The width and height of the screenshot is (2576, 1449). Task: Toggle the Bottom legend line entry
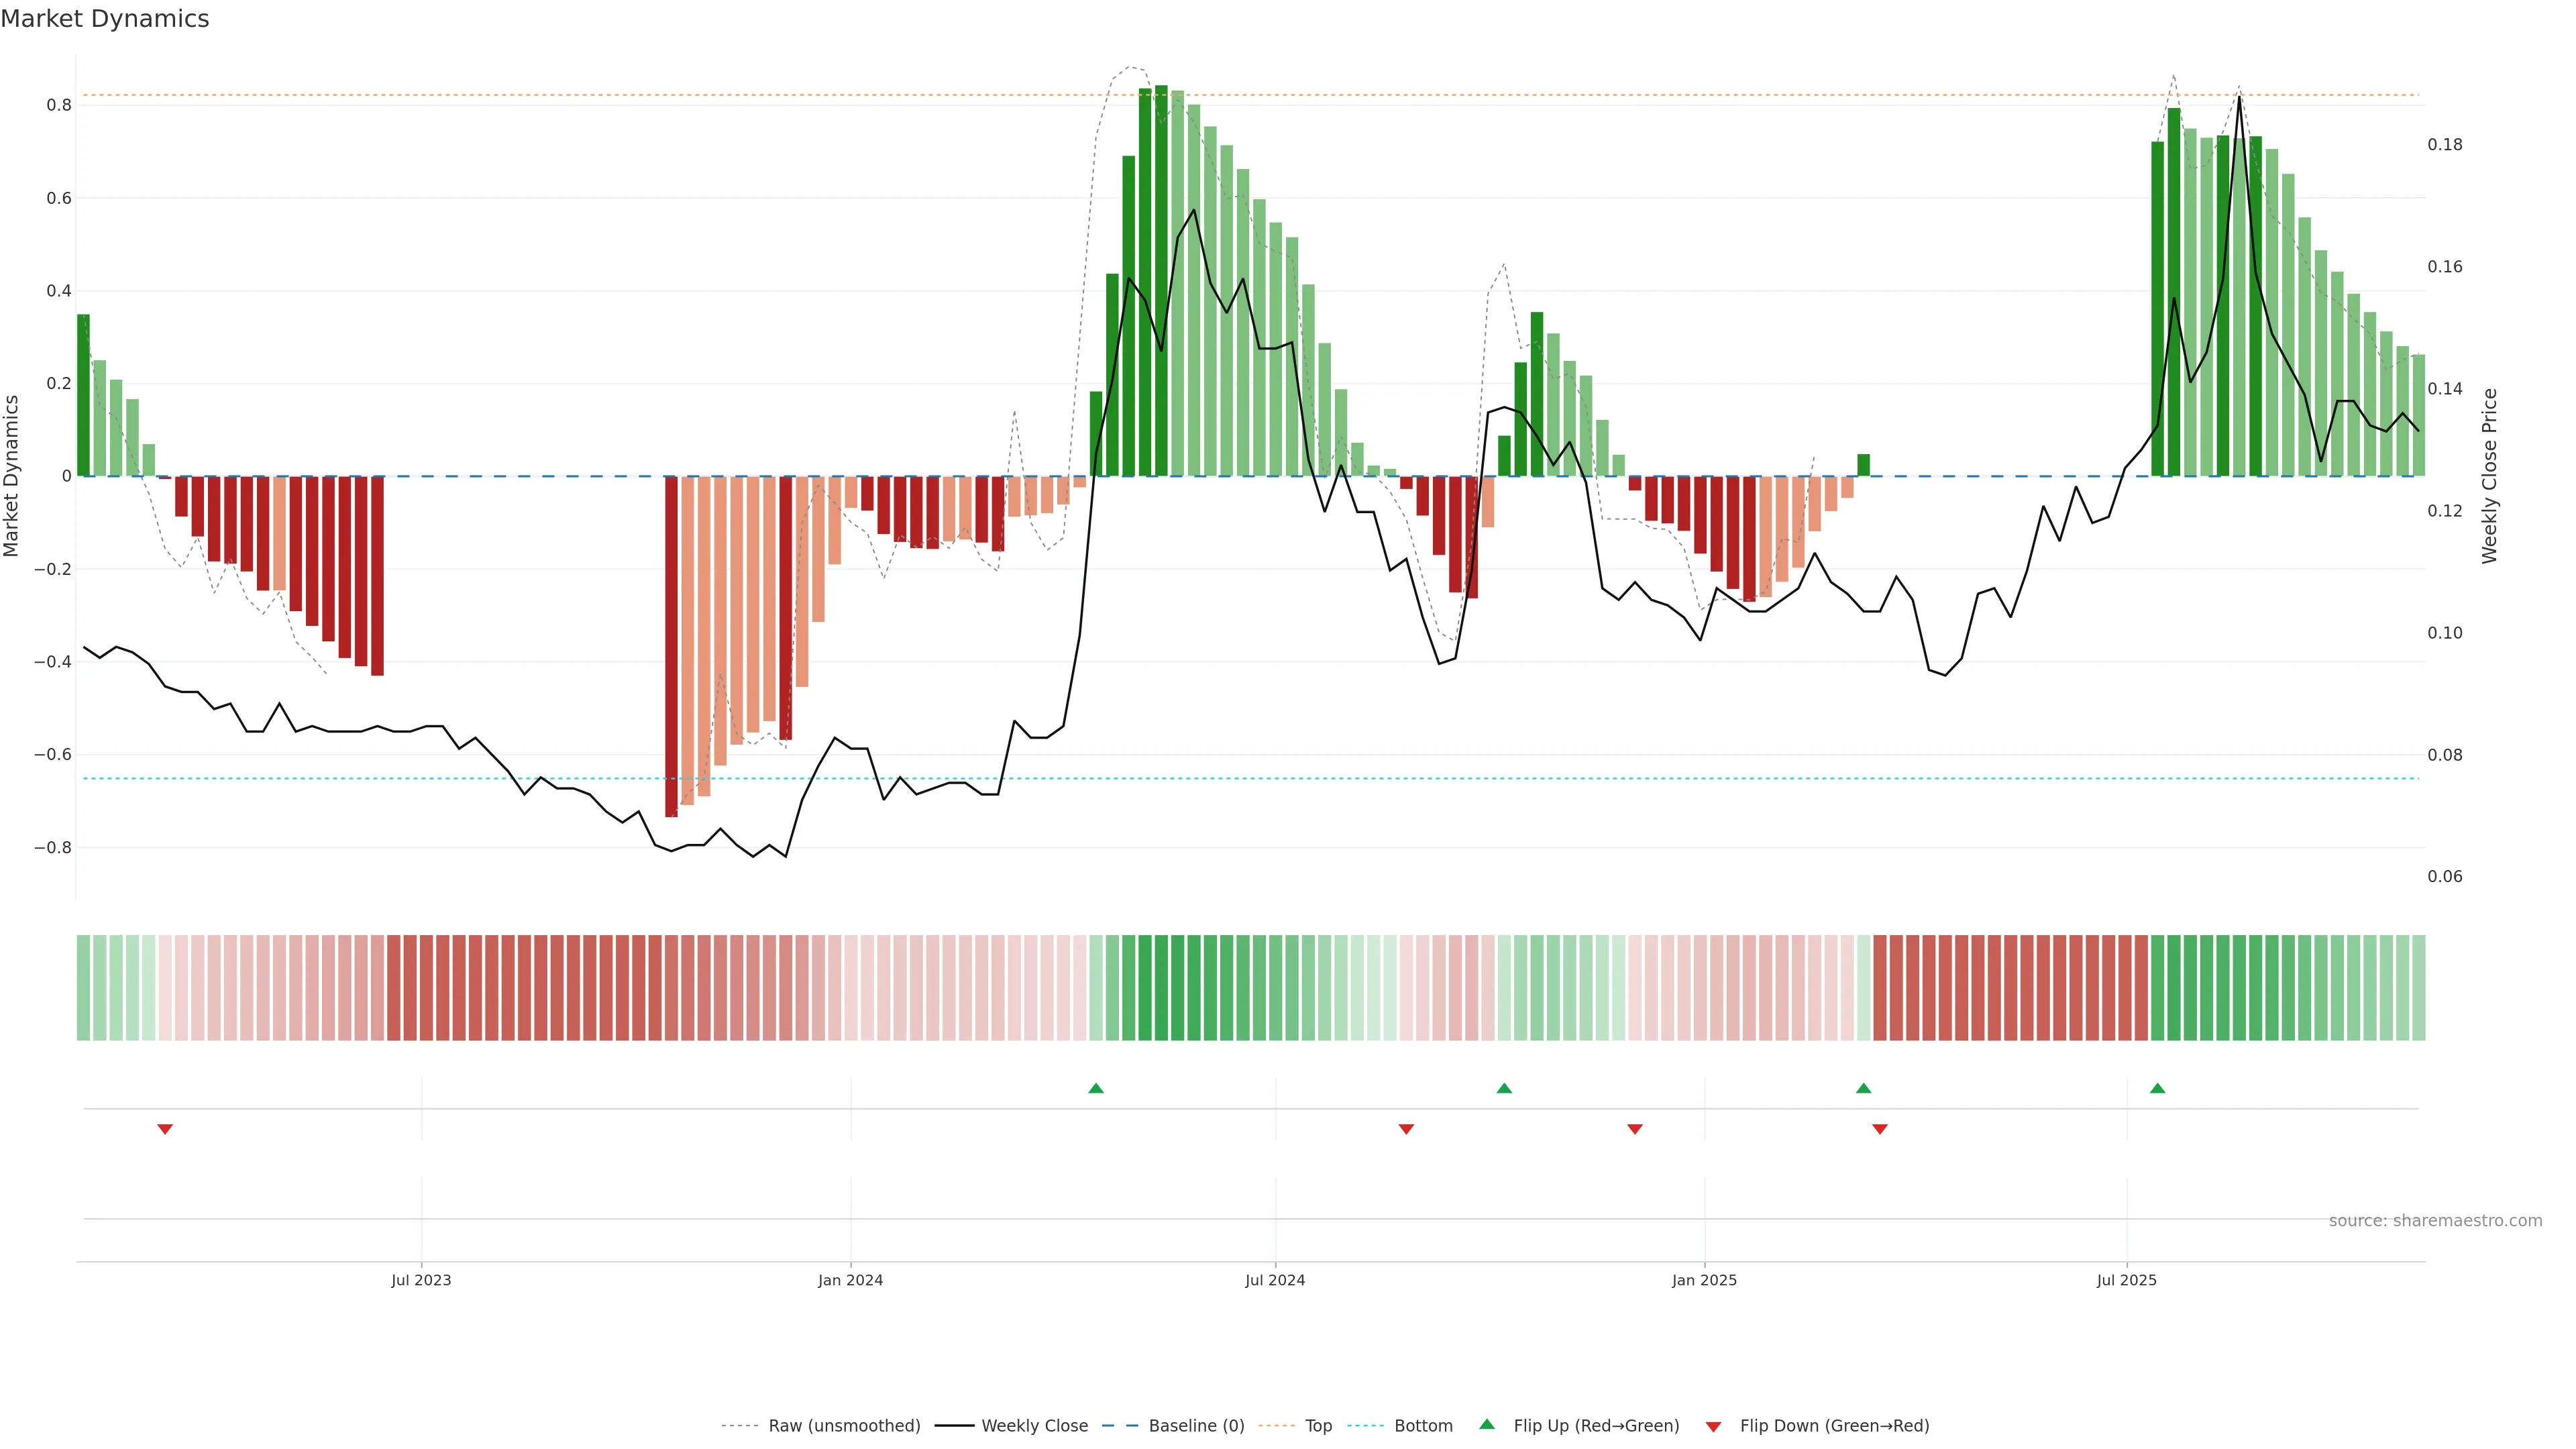[1423, 1425]
